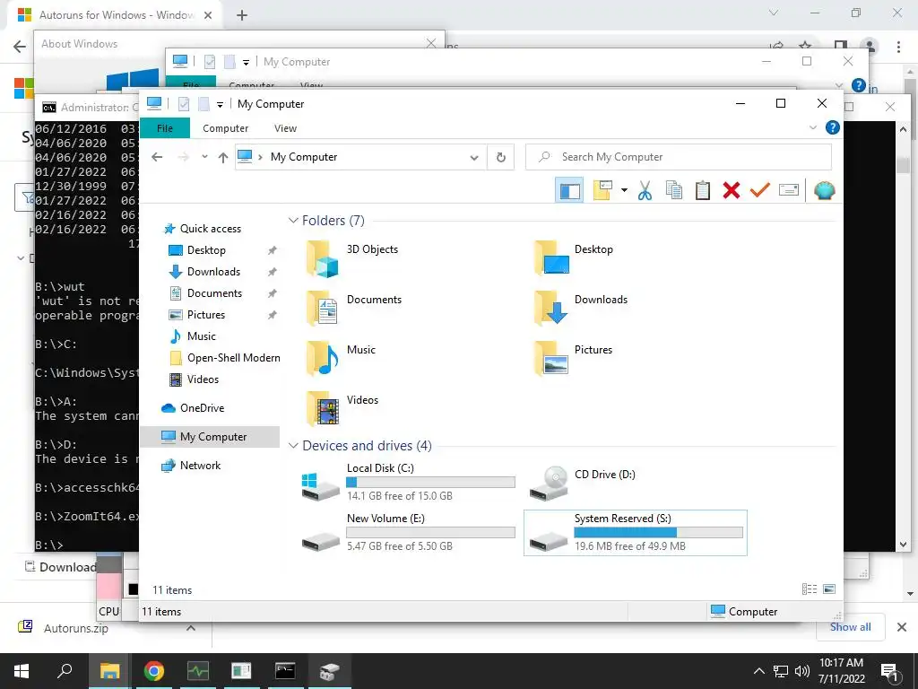This screenshot has height=689, width=918.
Task: Select Videos in the navigation pane
Action: click(203, 379)
